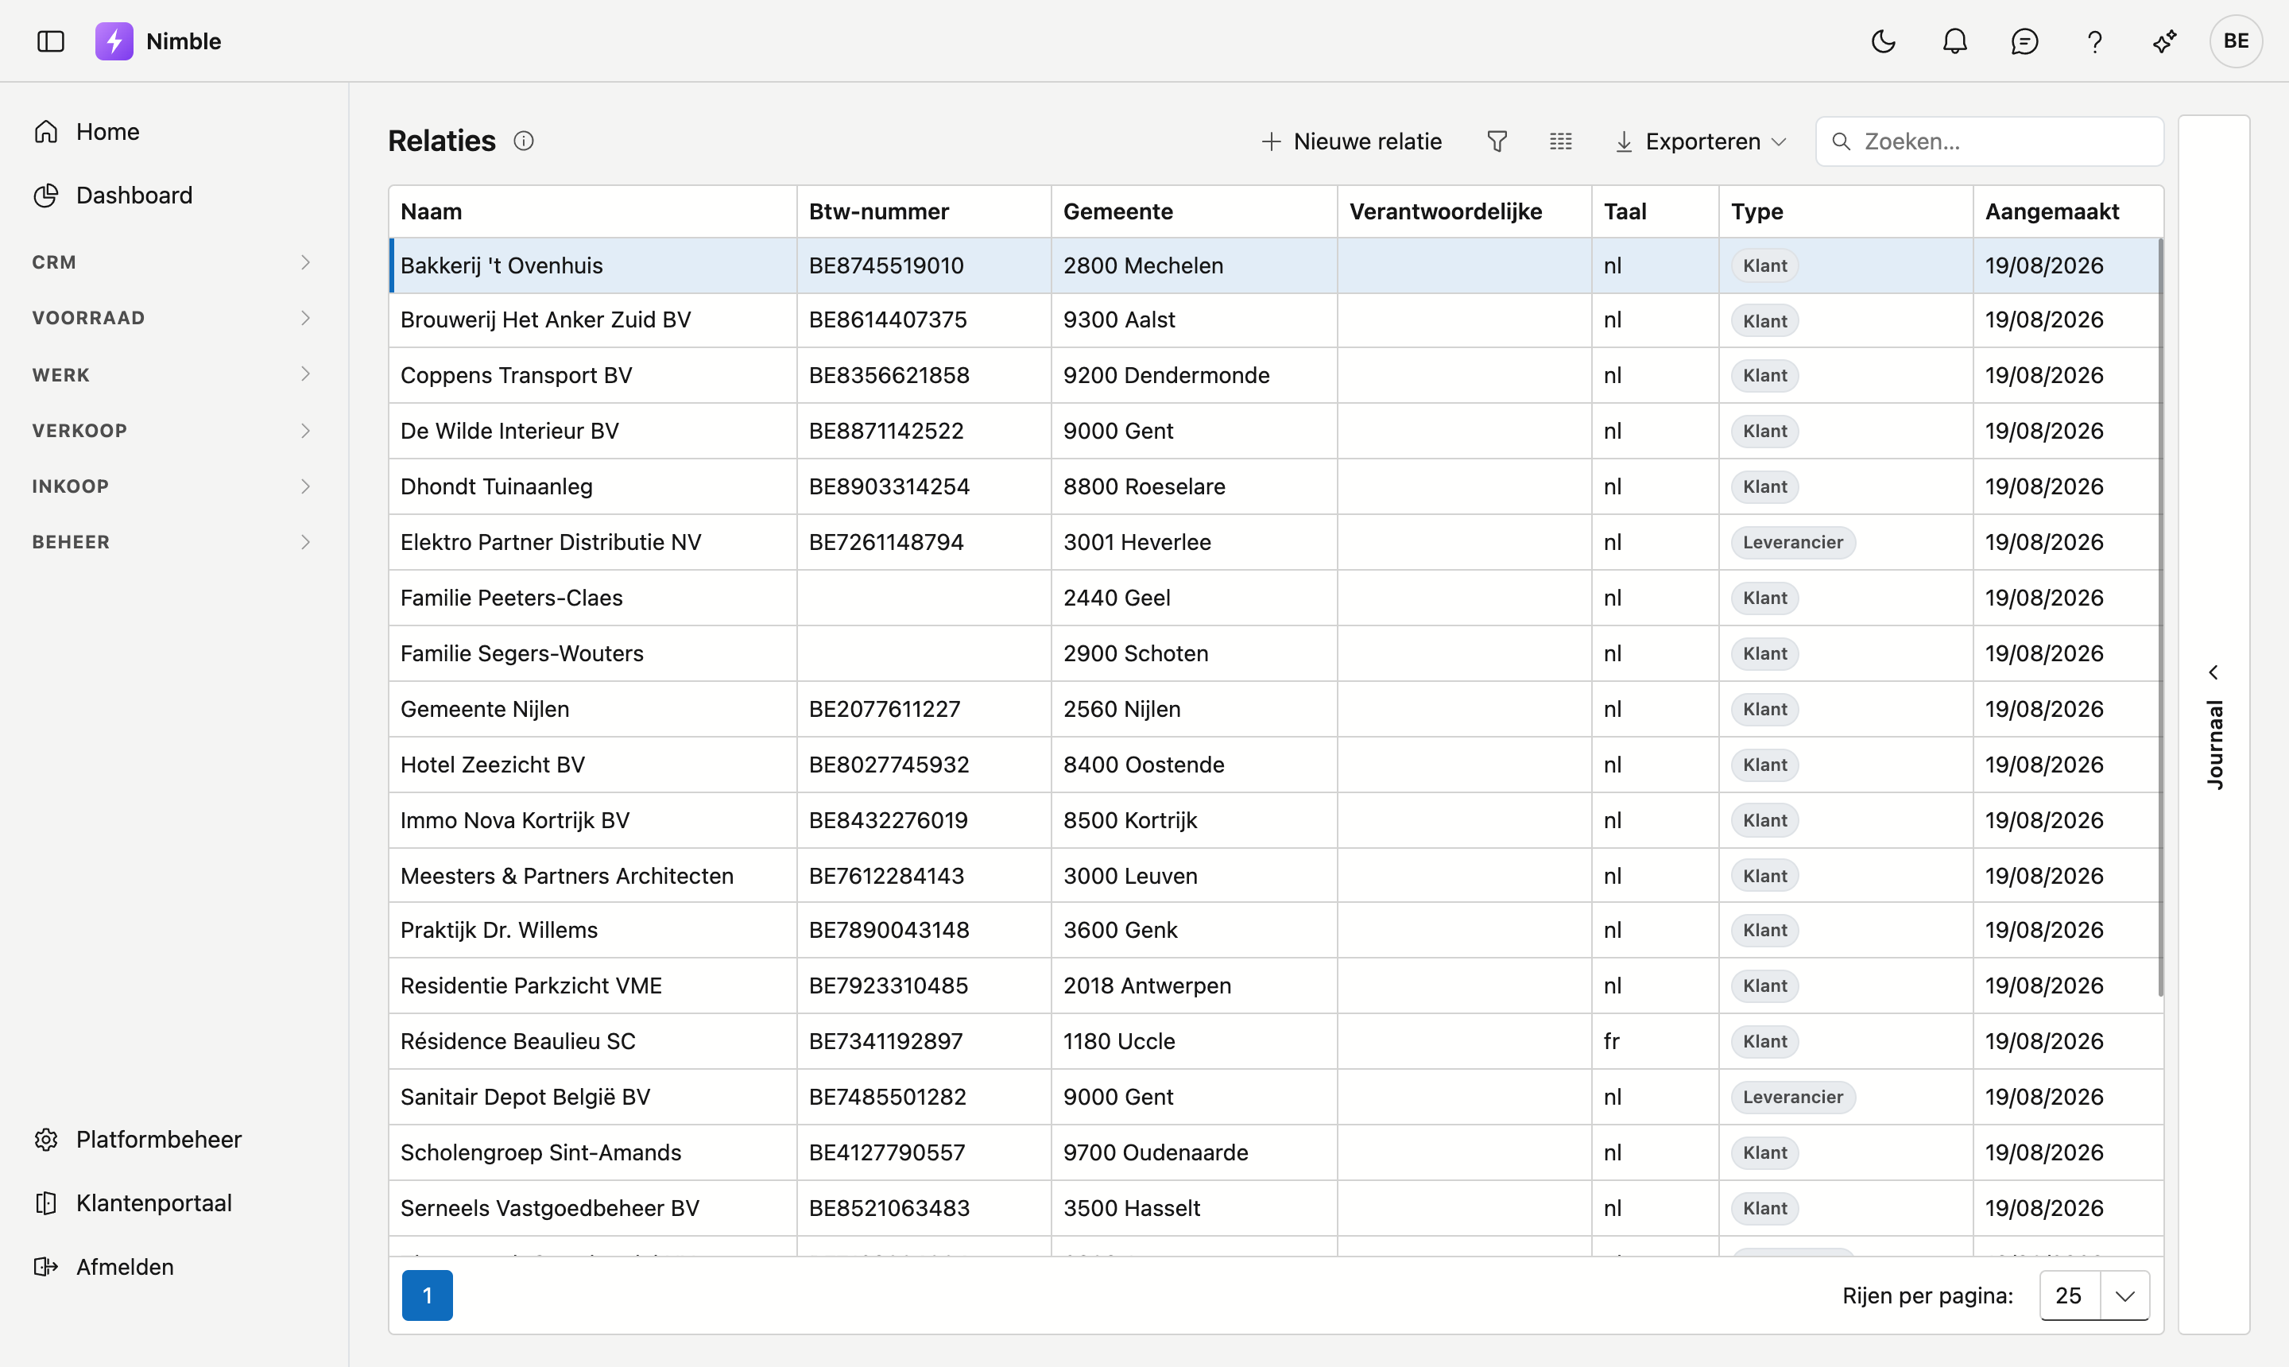Click gemeente 9700 Oudenaarde cell
Viewport: 2289px width, 1367px height.
(1194, 1152)
